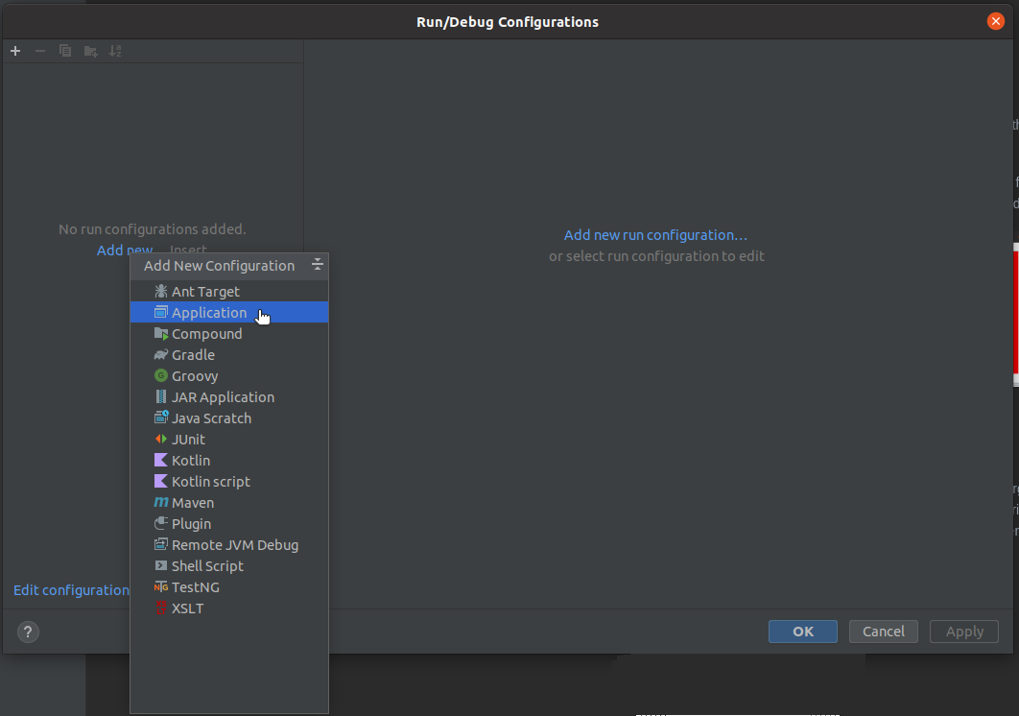Click the Compound configuration icon

point(160,334)
